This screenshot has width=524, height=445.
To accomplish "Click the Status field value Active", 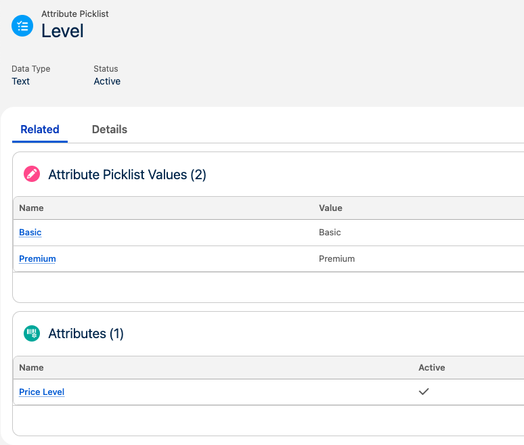I will [x=107, y=81].
